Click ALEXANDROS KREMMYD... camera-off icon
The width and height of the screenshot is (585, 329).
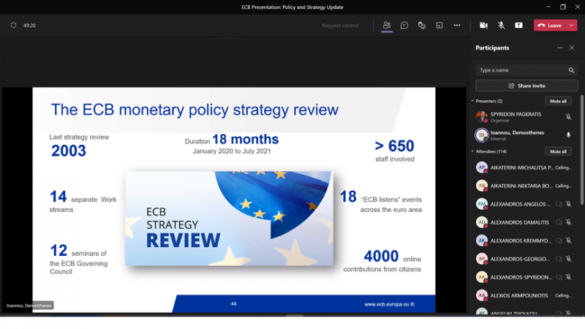[559, 241]
